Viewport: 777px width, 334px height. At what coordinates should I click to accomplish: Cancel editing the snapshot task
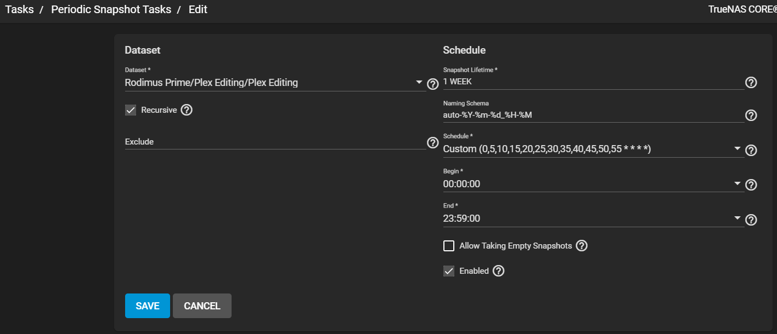202,306
